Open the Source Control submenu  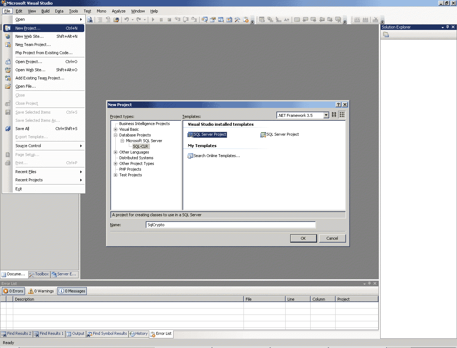coord(44,146)
